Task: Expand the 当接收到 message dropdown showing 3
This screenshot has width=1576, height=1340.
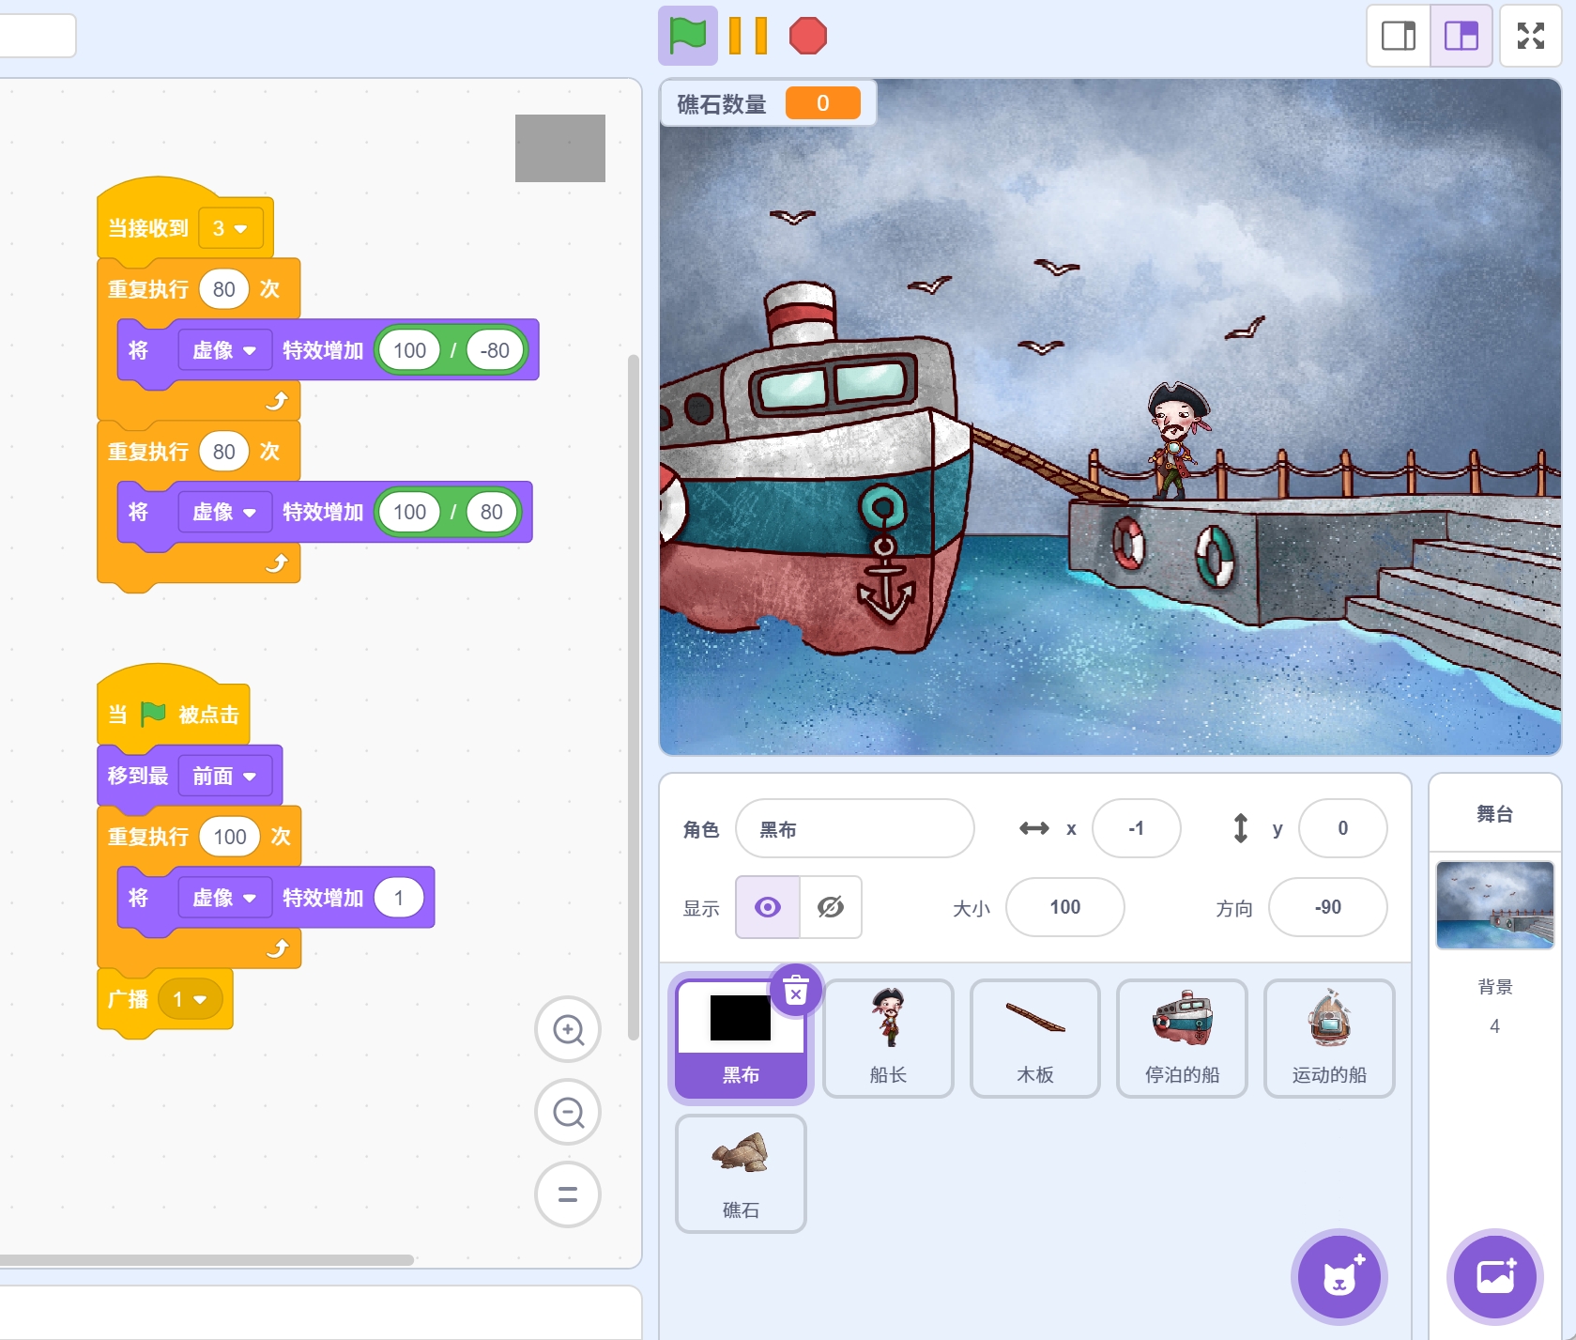Action: 231,228
